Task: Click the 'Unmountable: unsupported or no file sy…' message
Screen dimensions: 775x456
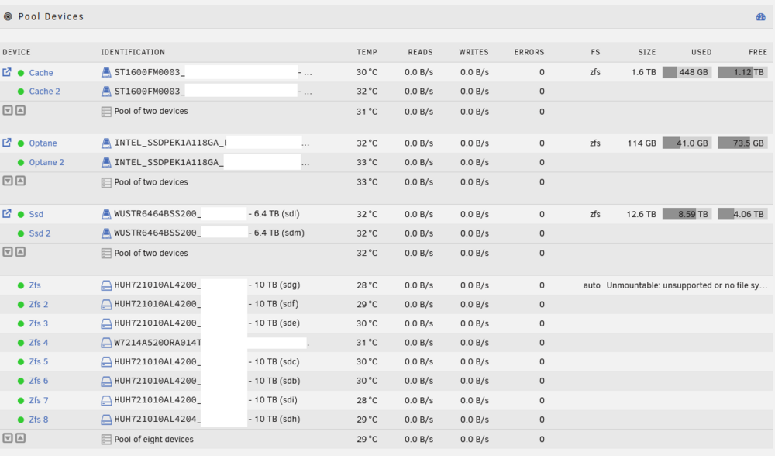Action: point(687,285)
